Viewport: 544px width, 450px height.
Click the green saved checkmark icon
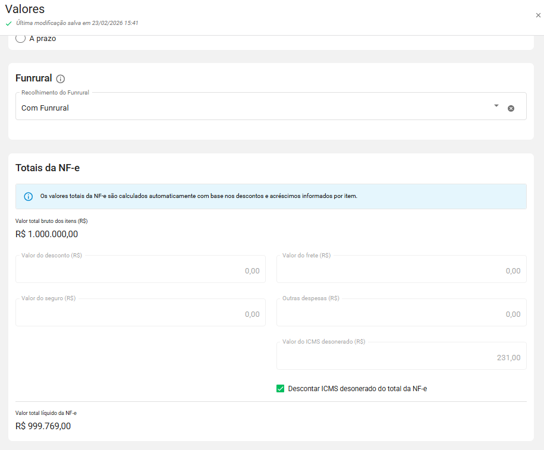(8, 23)
